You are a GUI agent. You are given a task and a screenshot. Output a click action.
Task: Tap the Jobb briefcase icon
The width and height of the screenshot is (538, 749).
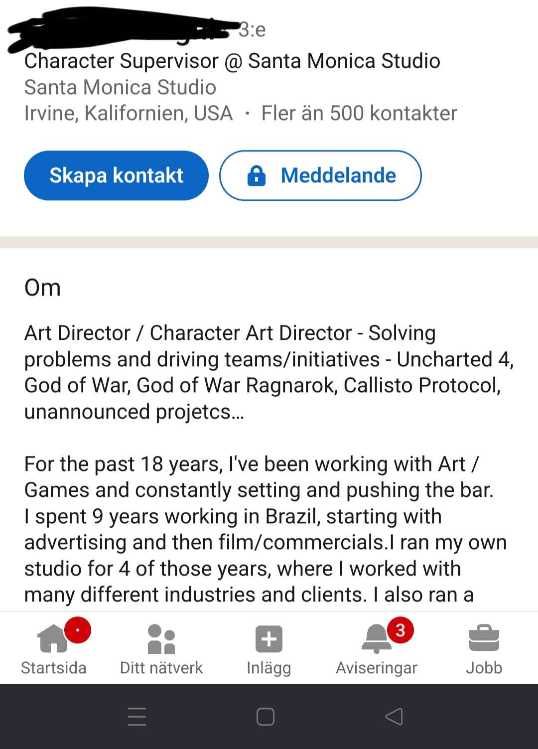484,638
